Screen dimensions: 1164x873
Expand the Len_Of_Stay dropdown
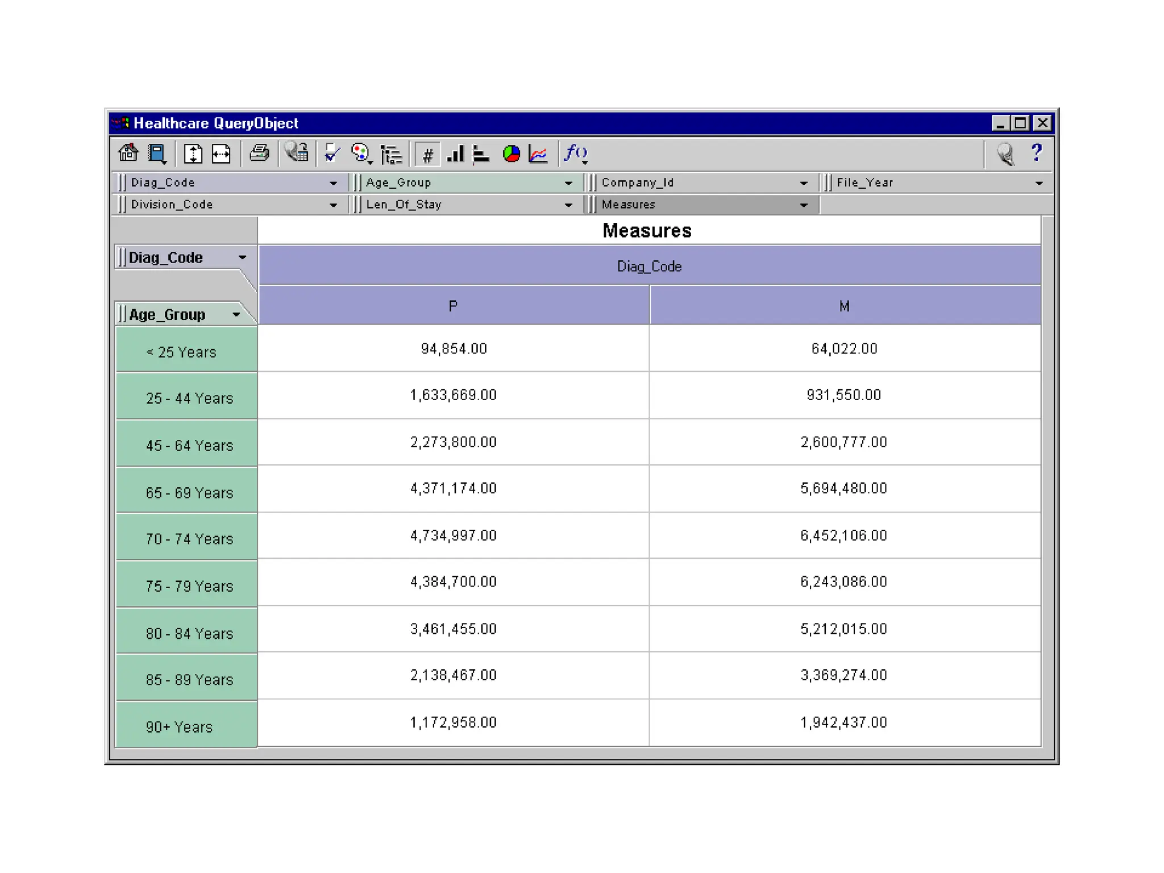tap(568, 205)
